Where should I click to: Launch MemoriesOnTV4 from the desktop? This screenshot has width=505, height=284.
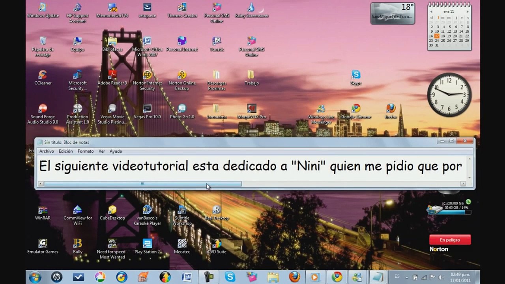click(112, 11)
